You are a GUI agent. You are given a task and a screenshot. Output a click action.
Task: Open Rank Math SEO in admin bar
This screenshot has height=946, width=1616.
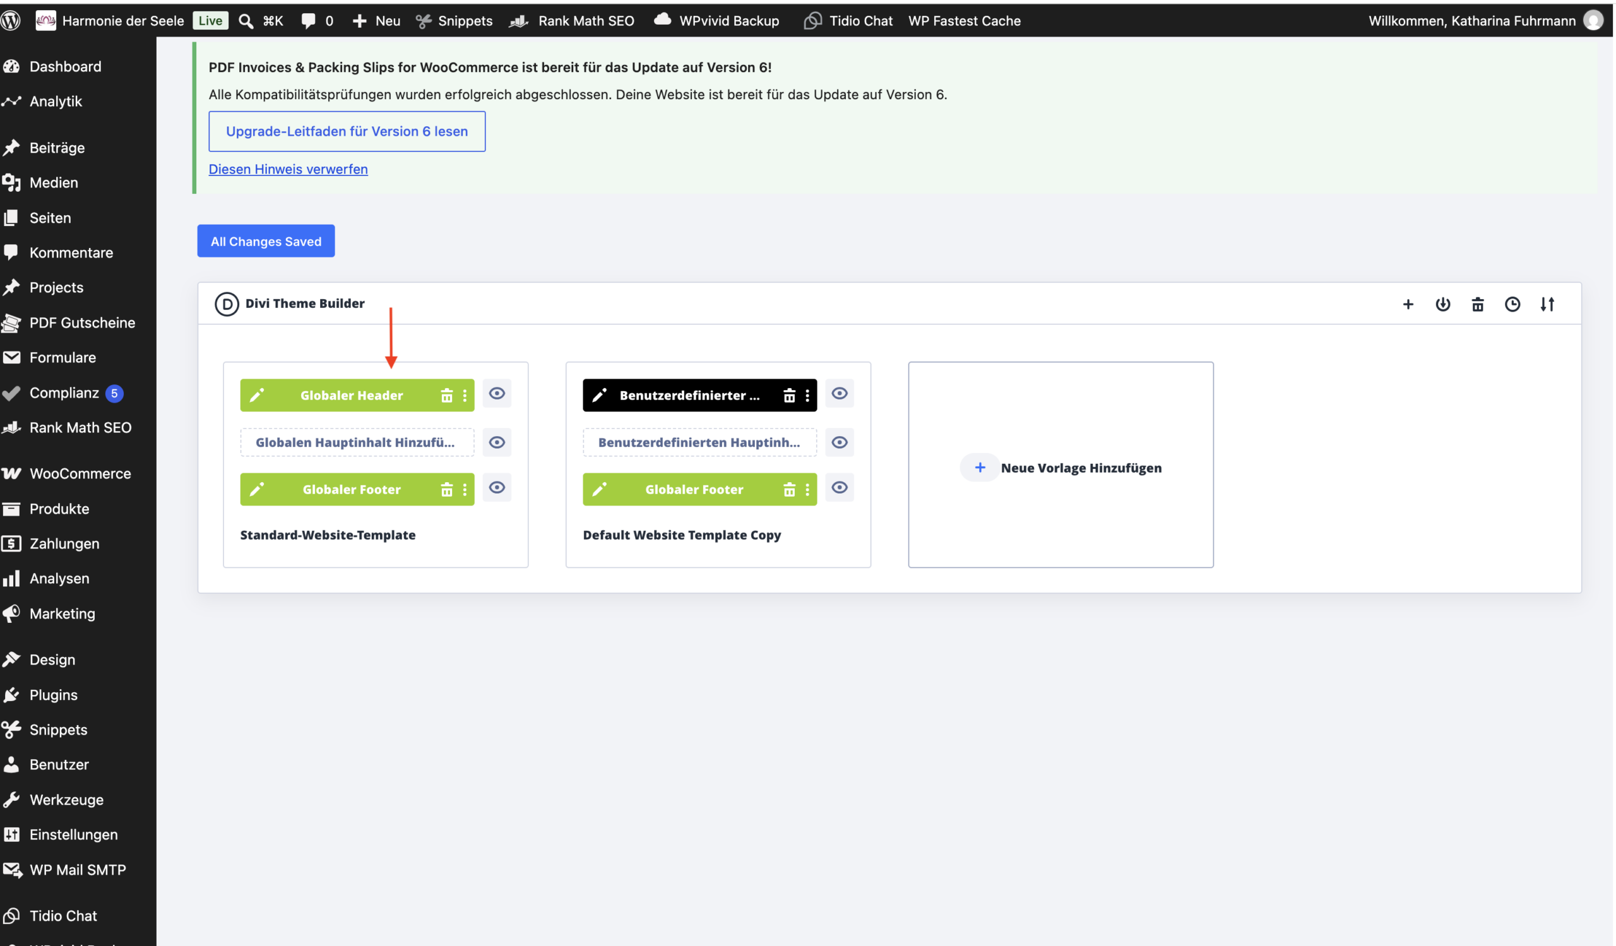(572, 21)
